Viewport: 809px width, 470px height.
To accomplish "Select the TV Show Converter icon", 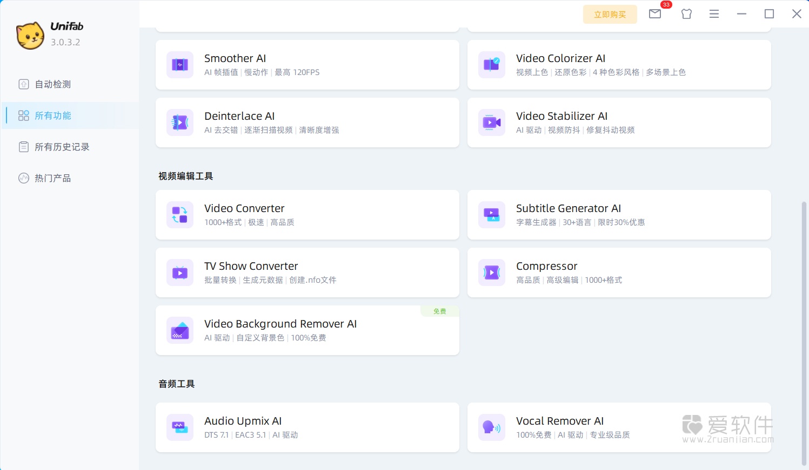I will coord(179,273).
